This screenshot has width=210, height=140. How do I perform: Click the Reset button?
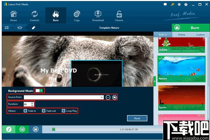(x=137, y=118)
